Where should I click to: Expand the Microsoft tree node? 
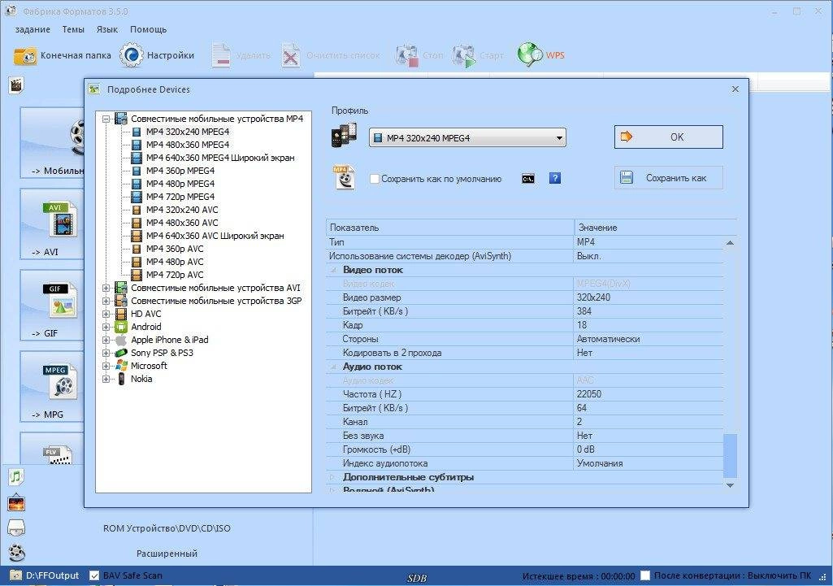106,366
